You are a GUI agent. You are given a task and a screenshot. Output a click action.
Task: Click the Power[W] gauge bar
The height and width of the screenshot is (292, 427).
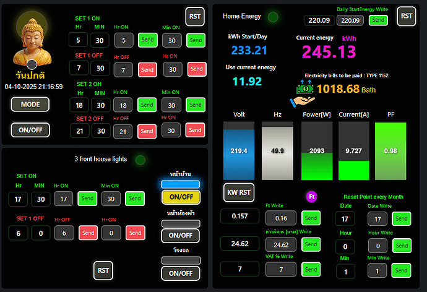pos(318,151)
